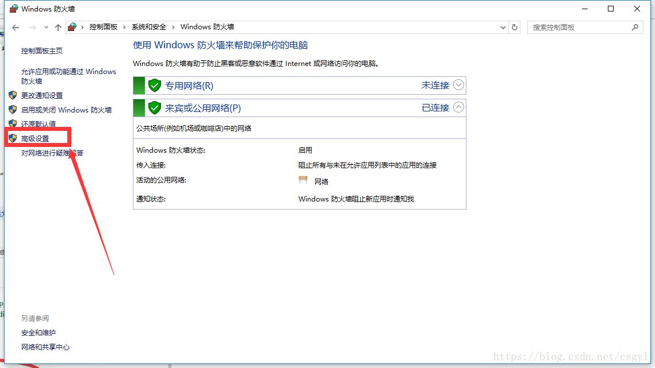Open 控制面板主页 link
Screen dimensions: 655x368
click(42, 51)
